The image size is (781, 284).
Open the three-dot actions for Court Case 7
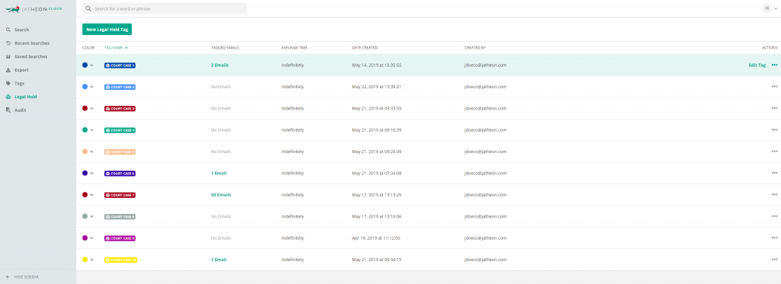pyautogui.click(x=774, y=195)
